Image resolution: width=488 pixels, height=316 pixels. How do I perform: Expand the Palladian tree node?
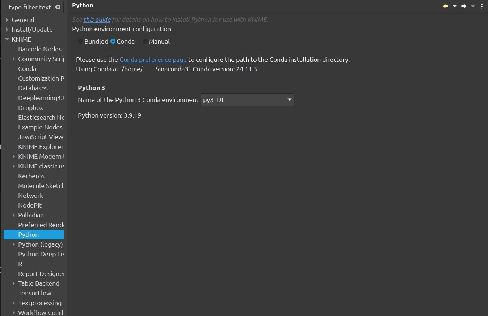(x=14, y=215)
